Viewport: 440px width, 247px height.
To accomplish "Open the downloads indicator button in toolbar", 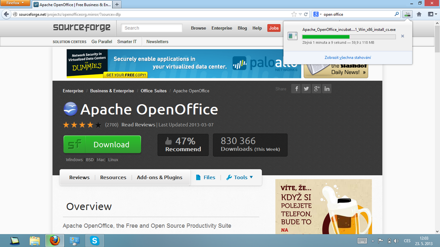I will 407,14.
